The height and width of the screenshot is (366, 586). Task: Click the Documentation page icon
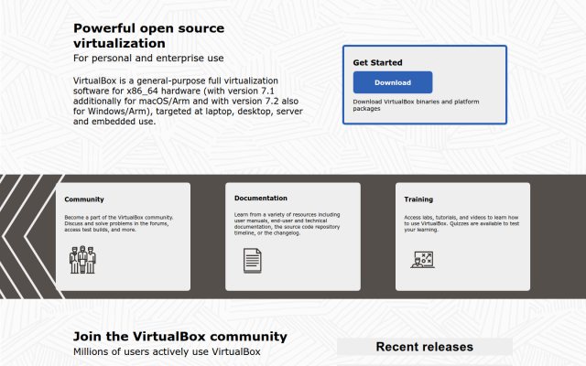[x=253, y=260]
